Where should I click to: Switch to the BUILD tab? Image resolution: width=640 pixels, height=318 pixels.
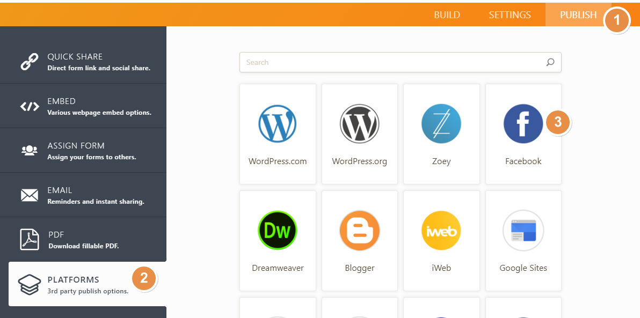point(447,15)
